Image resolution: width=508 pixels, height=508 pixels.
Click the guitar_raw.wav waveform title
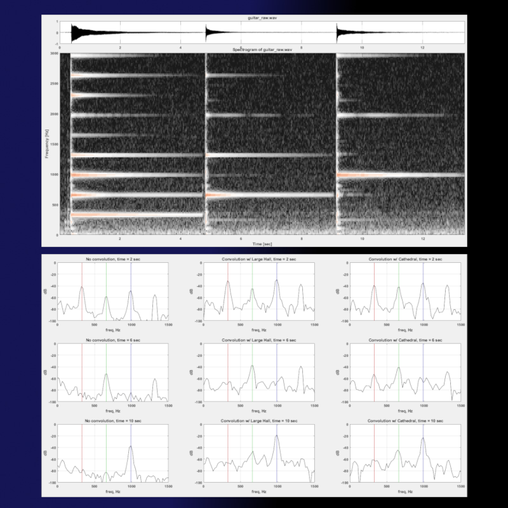pos(262,18)
